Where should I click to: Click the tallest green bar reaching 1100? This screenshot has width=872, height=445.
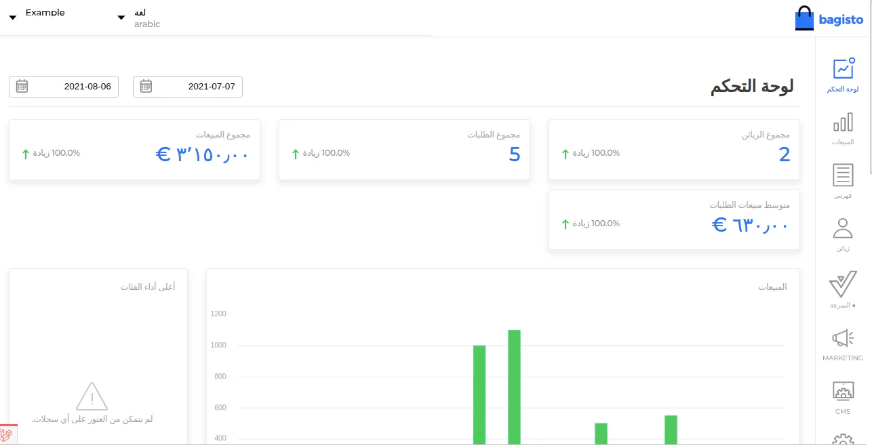pos(514,387)
